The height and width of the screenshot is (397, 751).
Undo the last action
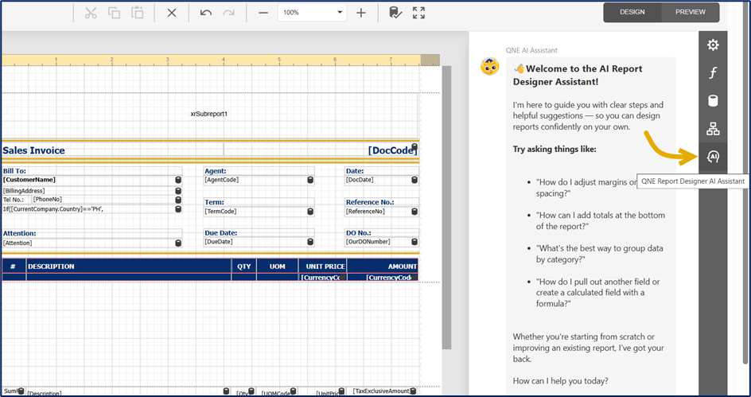point(206,13)
